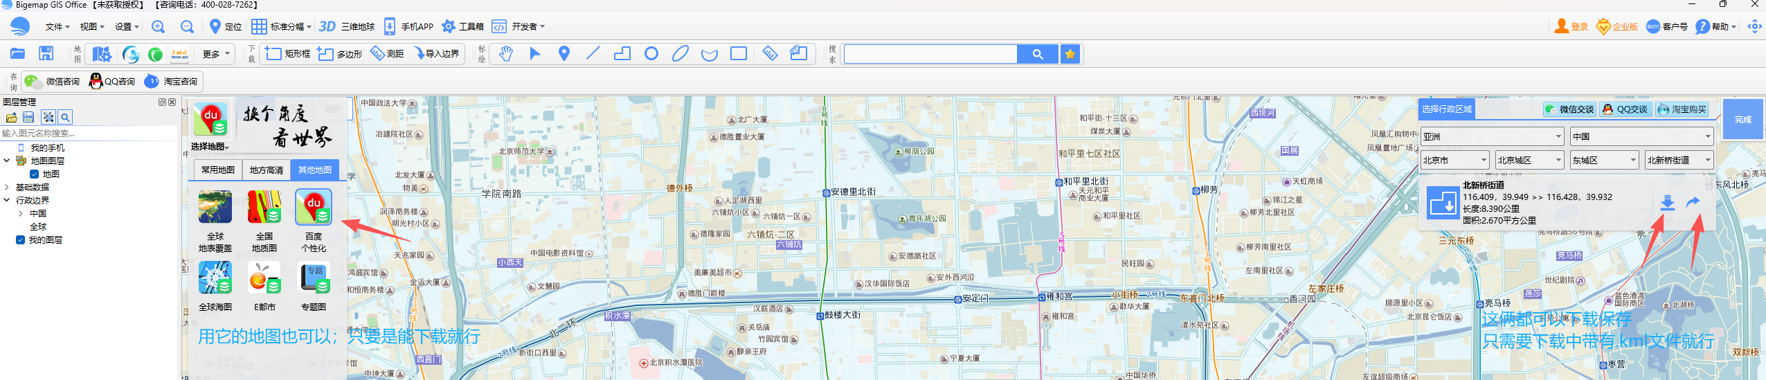
Task: Toggle the 地图 layer checkbox
Action: point(34,174)
